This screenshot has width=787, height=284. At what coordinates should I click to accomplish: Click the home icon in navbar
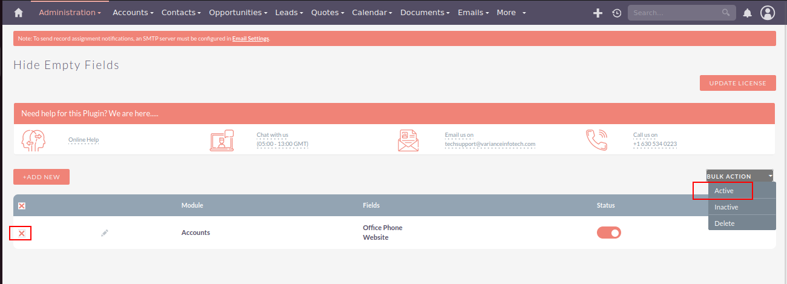click(18, 13)
